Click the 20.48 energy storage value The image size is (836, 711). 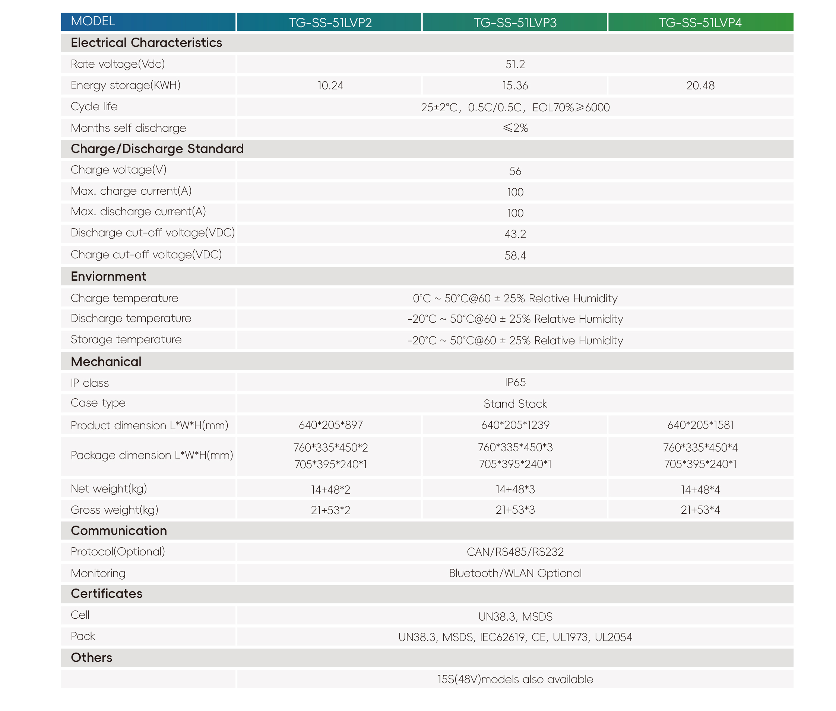click(700, 86)
